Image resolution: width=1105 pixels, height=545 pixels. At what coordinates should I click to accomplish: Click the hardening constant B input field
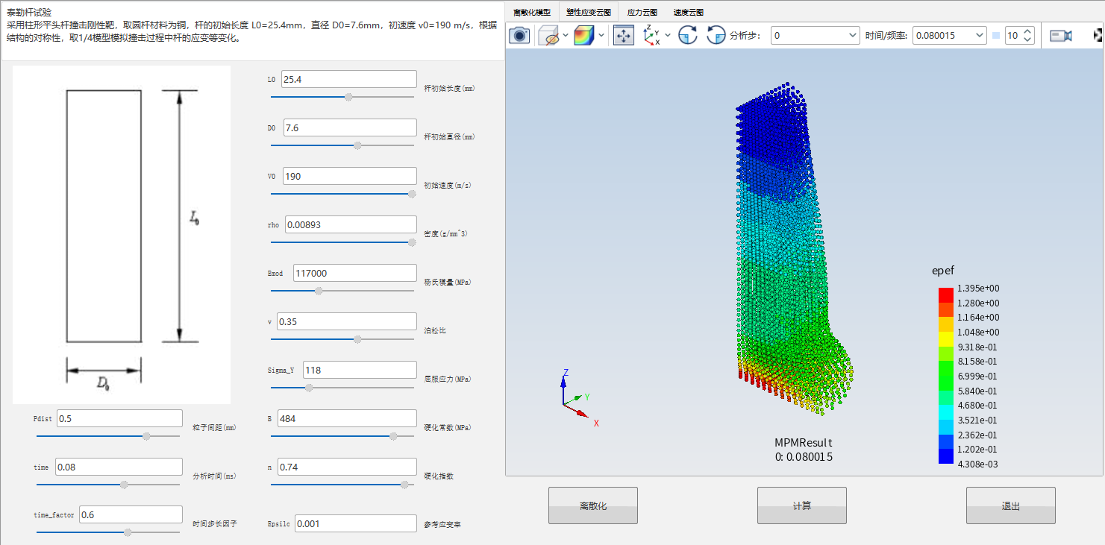click(346, 418)
